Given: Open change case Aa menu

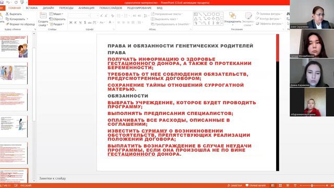Looking at the screenshot, I should click(x=102, y=22).
